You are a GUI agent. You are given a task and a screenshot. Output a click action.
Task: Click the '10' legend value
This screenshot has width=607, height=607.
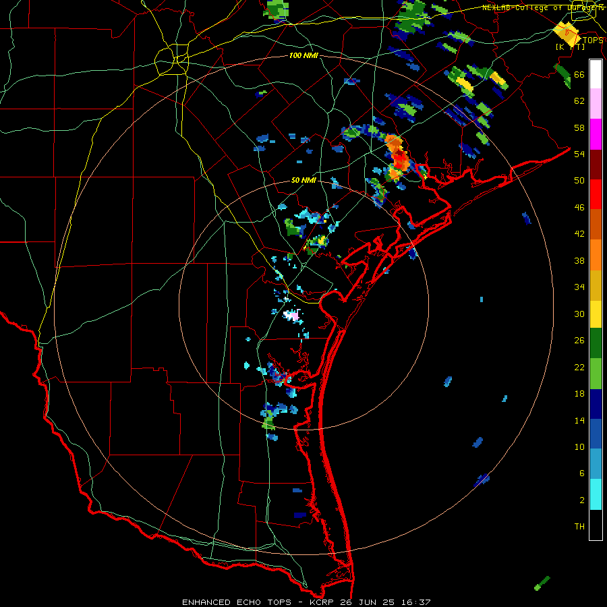click(579, 447)
